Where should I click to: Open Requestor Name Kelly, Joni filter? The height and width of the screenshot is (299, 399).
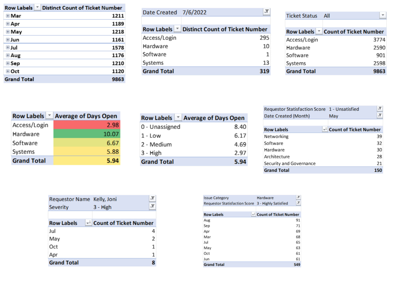[x=152, y=198]
